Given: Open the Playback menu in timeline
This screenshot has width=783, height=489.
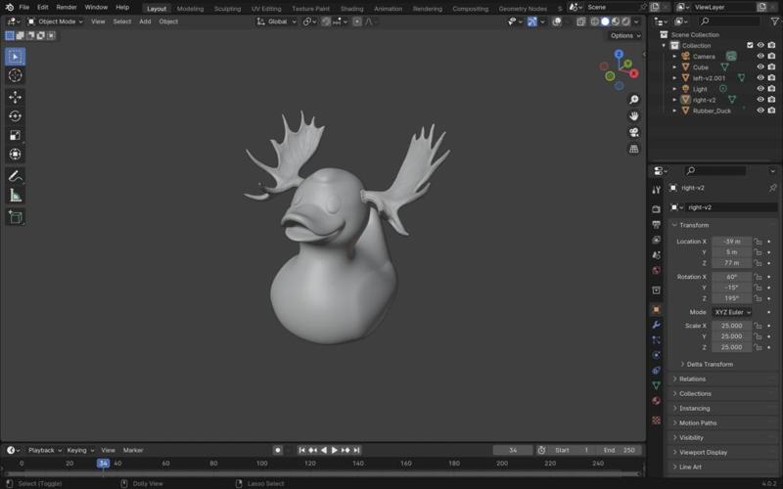Looking at the screenshot, I should 44,450.
